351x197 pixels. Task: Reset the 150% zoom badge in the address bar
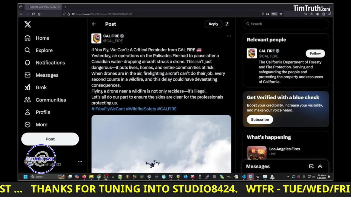click(x=274, y=14)
